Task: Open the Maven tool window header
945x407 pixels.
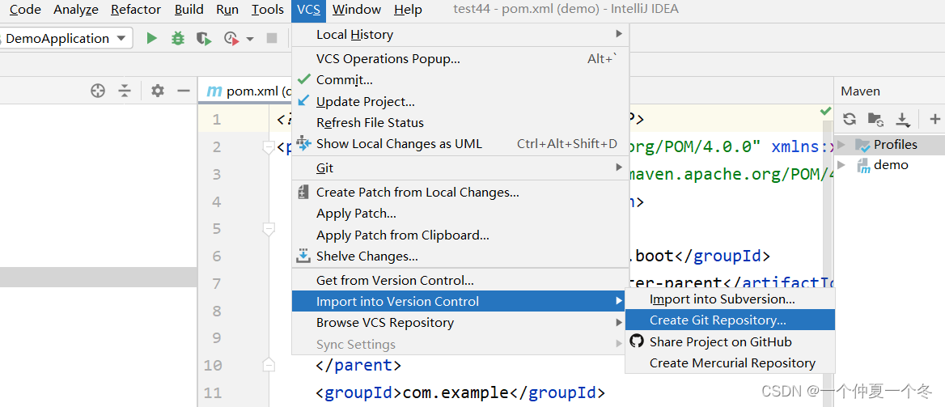Action: point(861,91)
